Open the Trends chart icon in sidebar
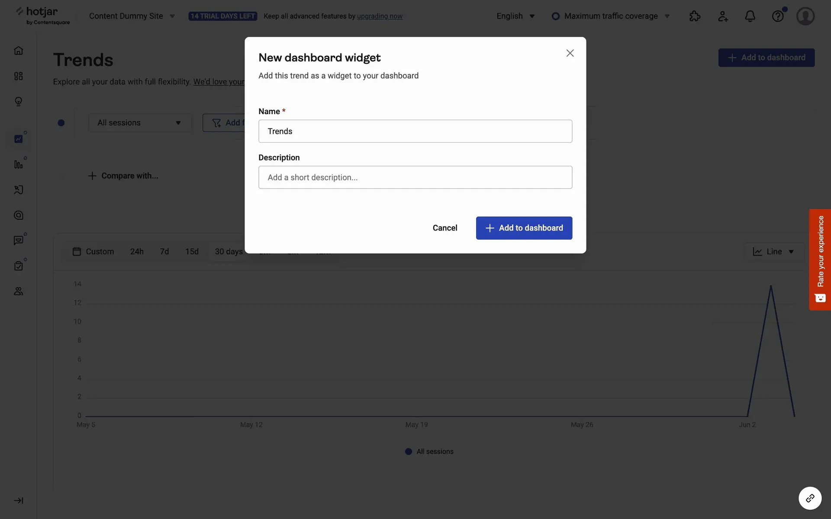 click(18, 139)
